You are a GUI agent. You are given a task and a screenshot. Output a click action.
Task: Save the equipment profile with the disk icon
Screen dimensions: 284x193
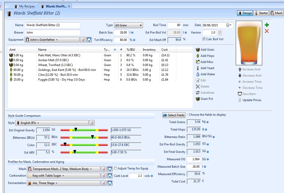tap(89, 40)
